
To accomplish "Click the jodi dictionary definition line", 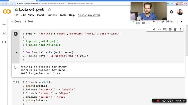I will pos(73,34).
